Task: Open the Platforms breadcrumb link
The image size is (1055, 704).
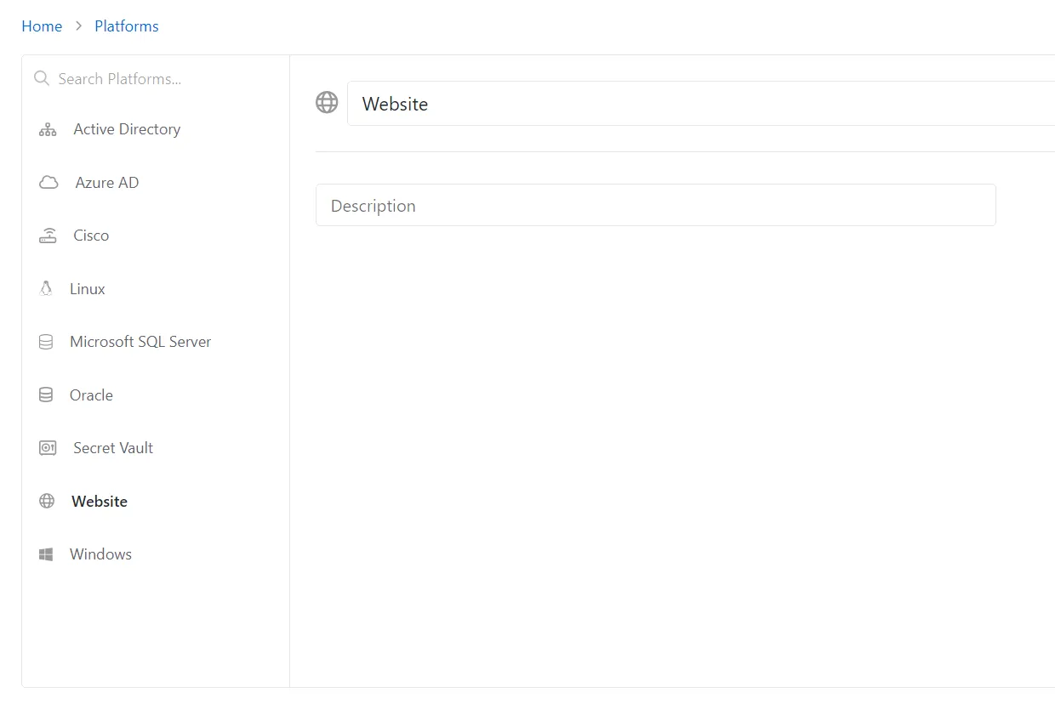Action: tap(127, 26)
